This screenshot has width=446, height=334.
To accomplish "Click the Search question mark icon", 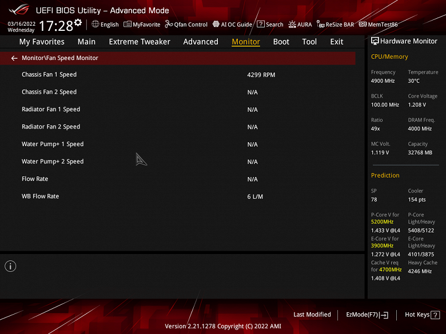I will (x=261, y=24).
